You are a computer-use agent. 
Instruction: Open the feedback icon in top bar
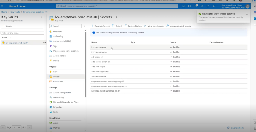point(214,6)
